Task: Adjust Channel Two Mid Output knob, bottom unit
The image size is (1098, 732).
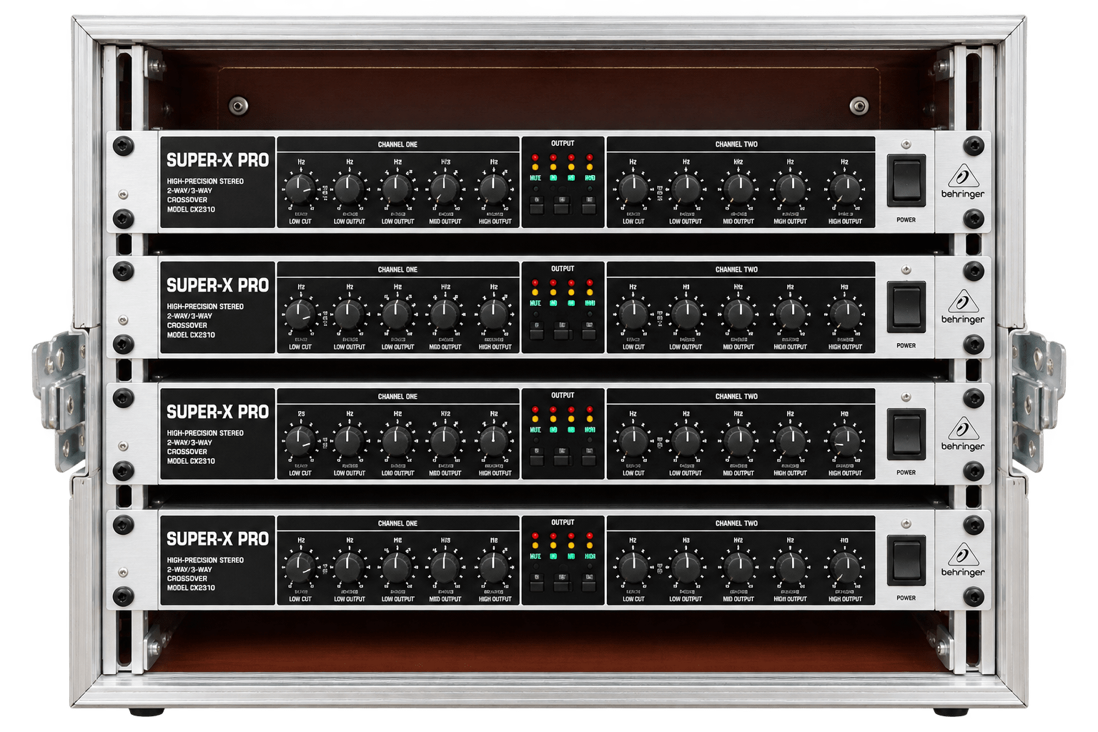Action: coord(738,567)
